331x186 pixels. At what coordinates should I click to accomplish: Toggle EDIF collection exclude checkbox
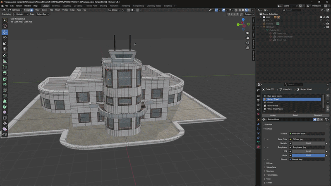pyautogui.click(x=321, y=17)
